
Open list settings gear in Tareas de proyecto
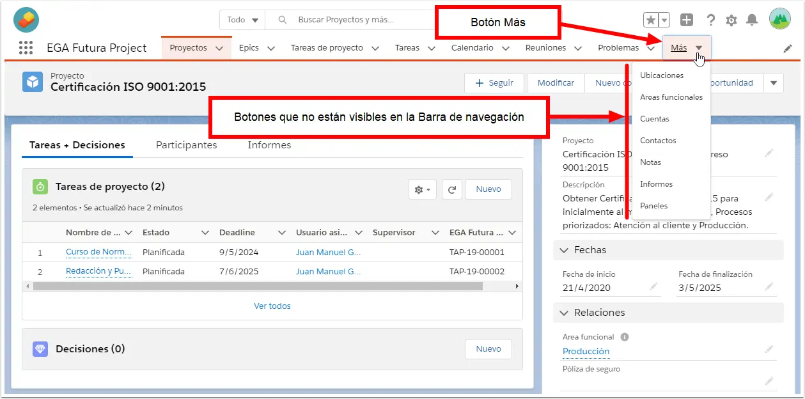[422, 189]
